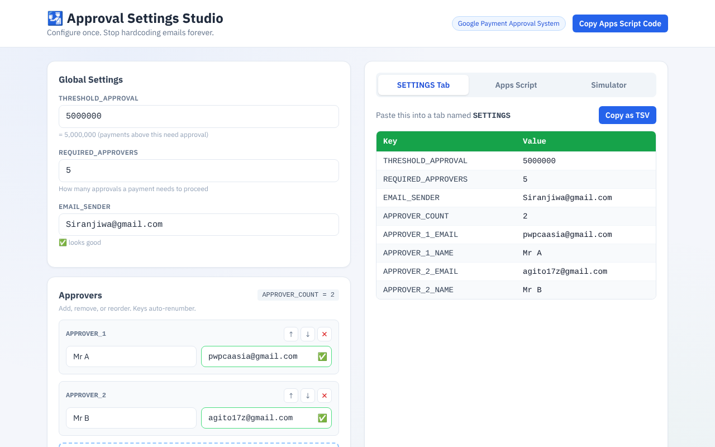Image resolution: width=715 pixels, height=447 pixels.
Task: Select APPROVER_1_EMAIL key cell in table
Action: click(446, 235)
